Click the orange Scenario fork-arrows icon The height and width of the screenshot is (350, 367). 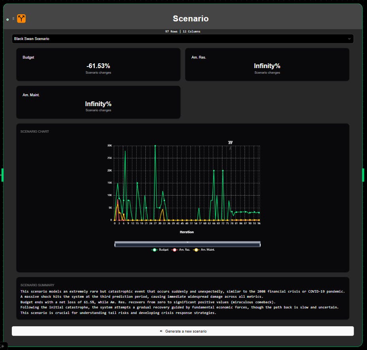point(21,19)
